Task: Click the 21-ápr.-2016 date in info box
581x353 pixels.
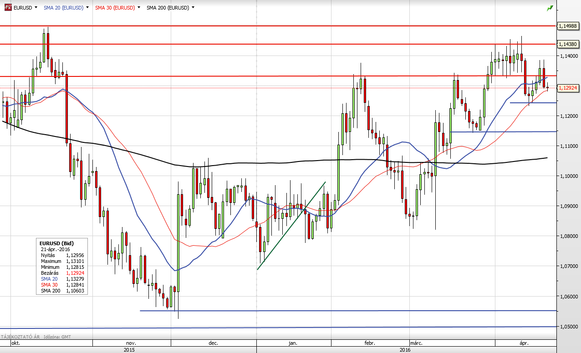Action: tap(56, 249)
